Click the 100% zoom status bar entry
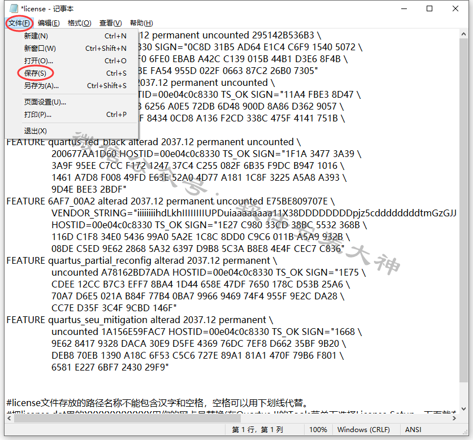The image size is (473, 440). [318, 430]
